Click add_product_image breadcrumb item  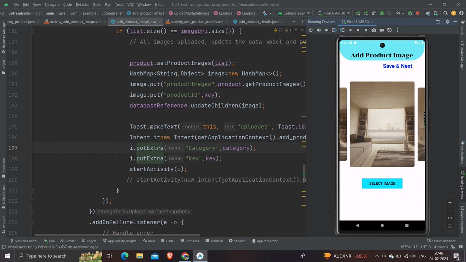(x=145, y=13)
